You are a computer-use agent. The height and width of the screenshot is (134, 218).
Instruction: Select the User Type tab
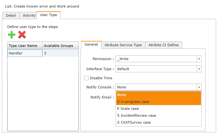click(x=48, y=15)
